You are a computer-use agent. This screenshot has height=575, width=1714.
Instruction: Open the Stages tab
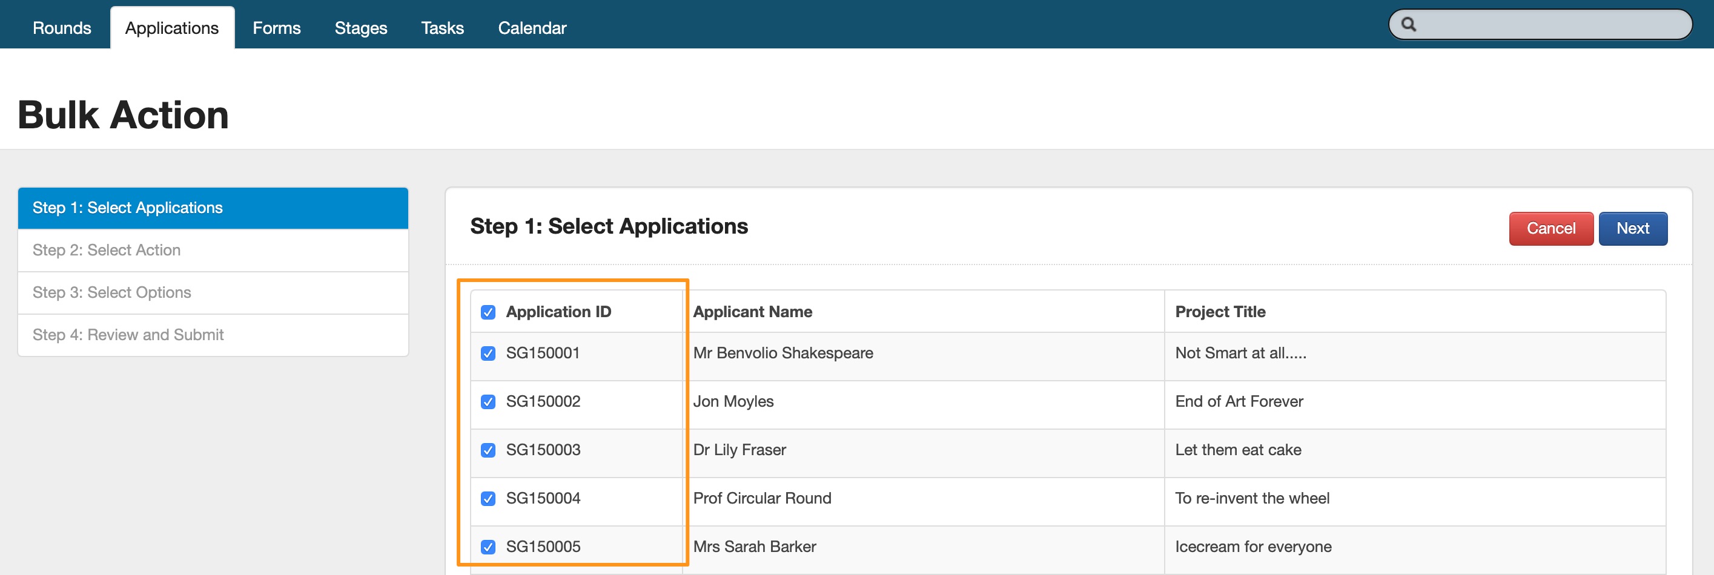[x=360, y=28]
